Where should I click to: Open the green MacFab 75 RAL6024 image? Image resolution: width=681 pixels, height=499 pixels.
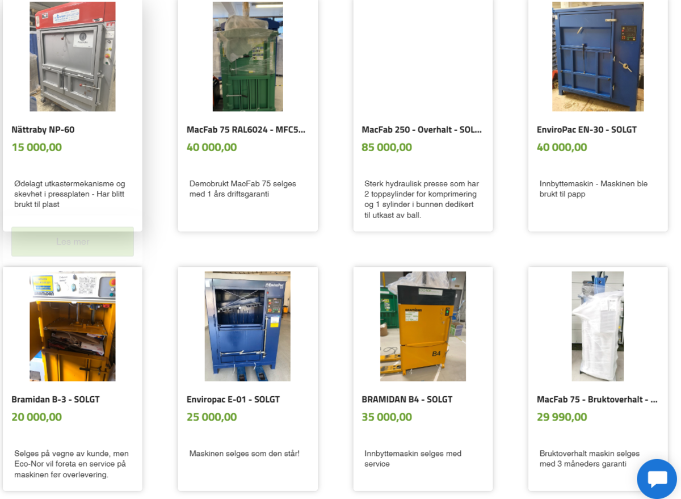click(248, 56)
